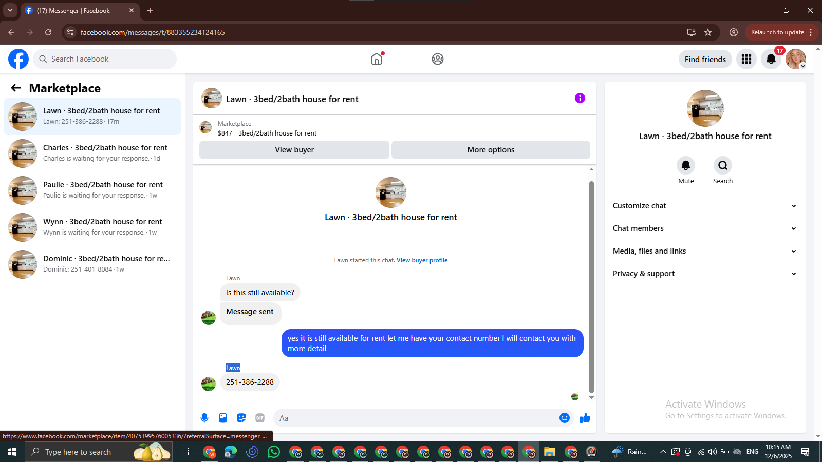Open the account profile picture menu
Screen dimensions: 822x462
point(796,59)
